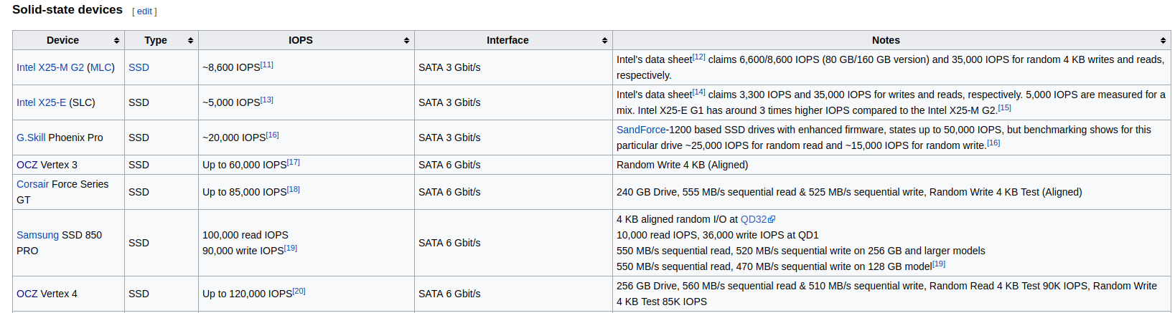Viewport: 1175px width, 313px height.
Task: Open Intel X25-M G2 article link
Action: 50,67
